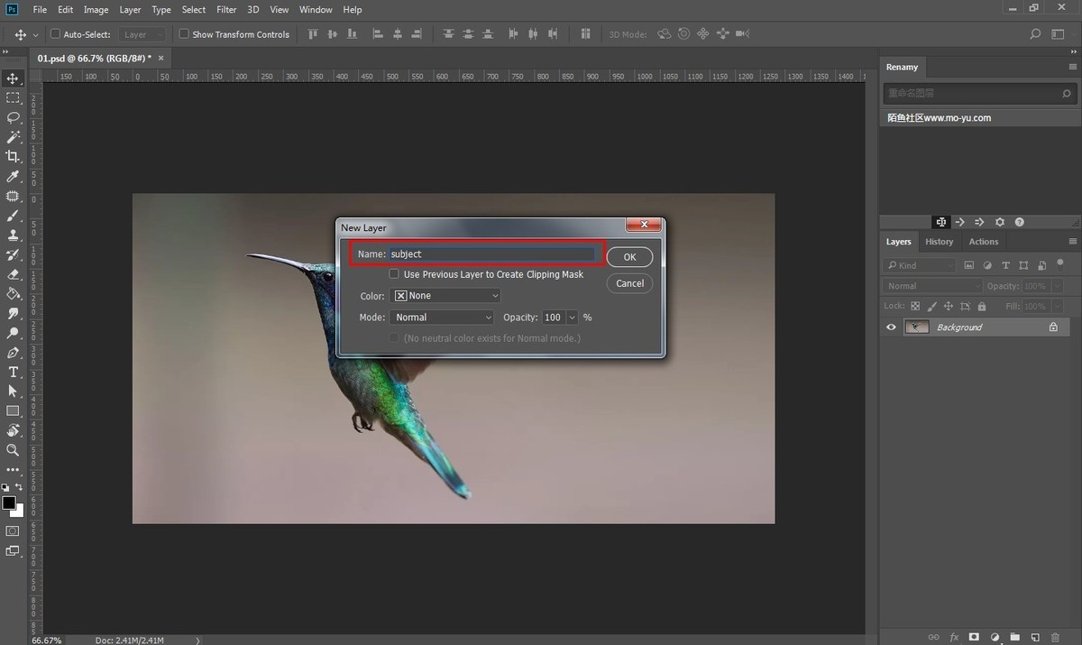
Task: Select the Zoom tool
Action: (x=14, y=449)
